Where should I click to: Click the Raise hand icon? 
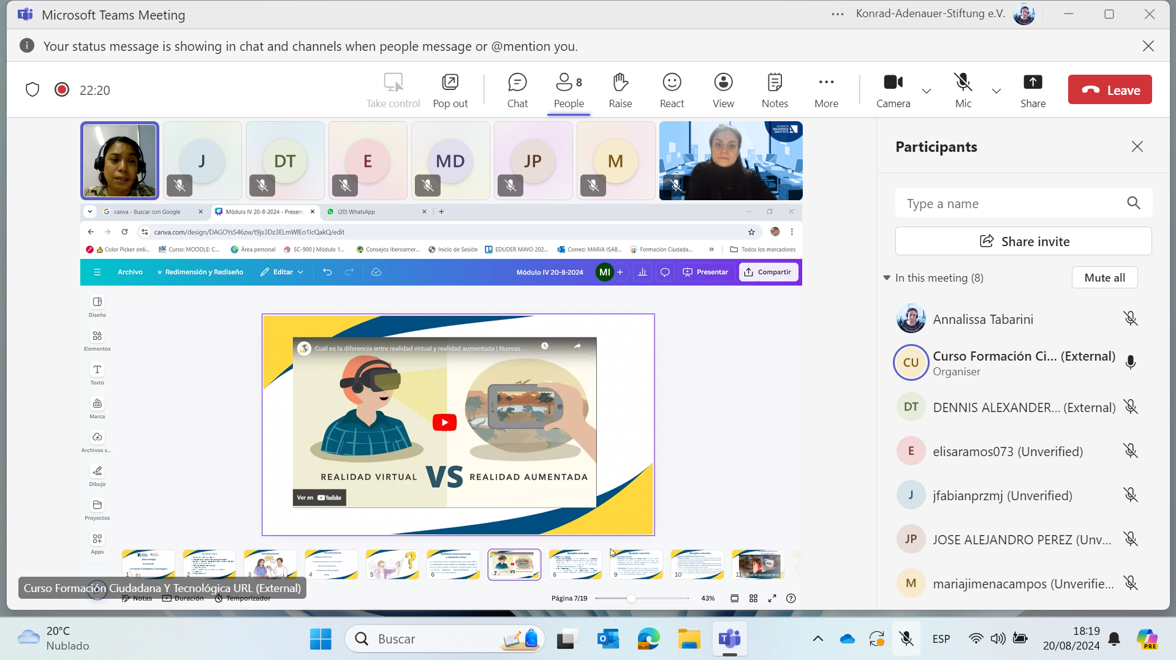click(x=620, y=89)
